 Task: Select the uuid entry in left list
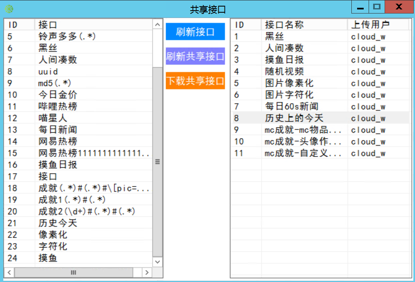coord(48,72)
